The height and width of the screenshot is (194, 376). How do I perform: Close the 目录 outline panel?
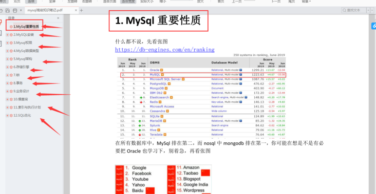(x=58, y=18)
